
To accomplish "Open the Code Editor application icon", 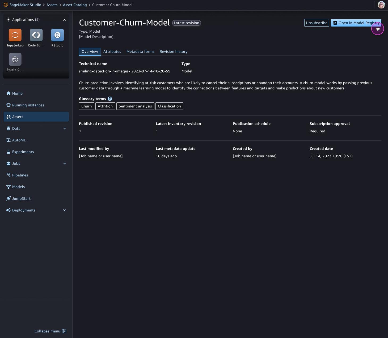I will 36,35.
